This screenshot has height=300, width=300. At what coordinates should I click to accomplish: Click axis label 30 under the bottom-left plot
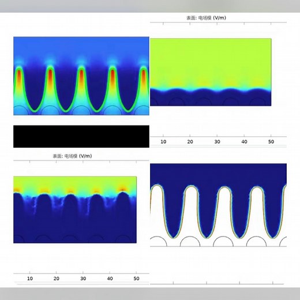(83, 279)
